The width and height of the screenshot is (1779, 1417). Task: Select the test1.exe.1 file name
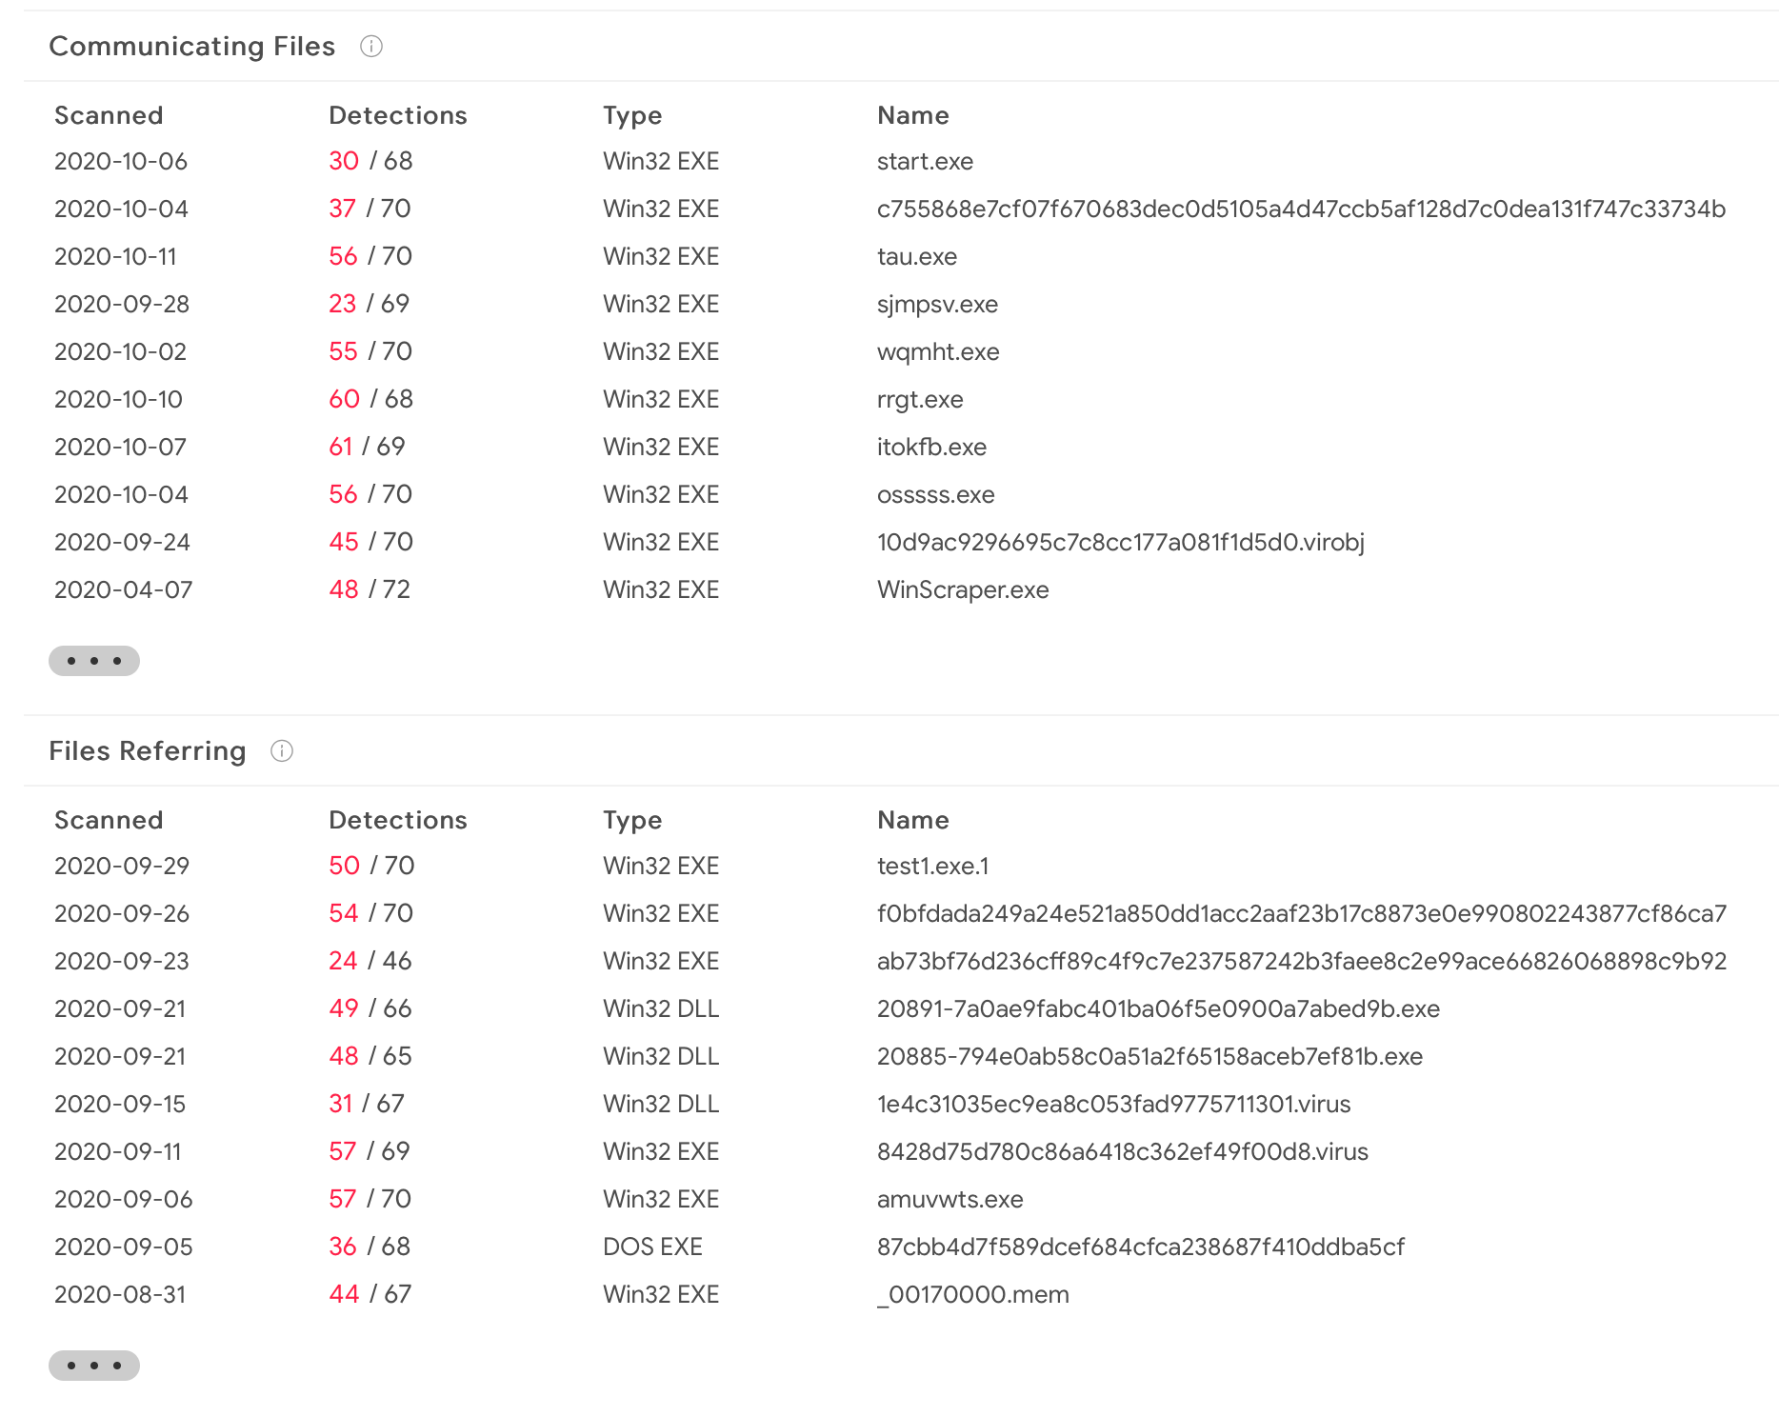(x=932, y=866)
